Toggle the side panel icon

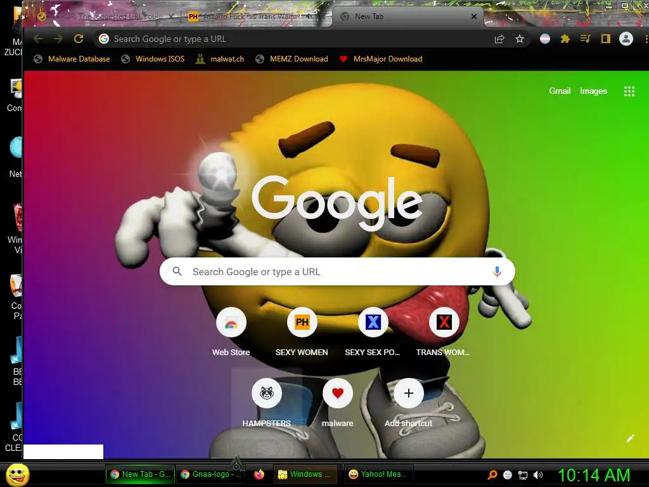point(605,39)
